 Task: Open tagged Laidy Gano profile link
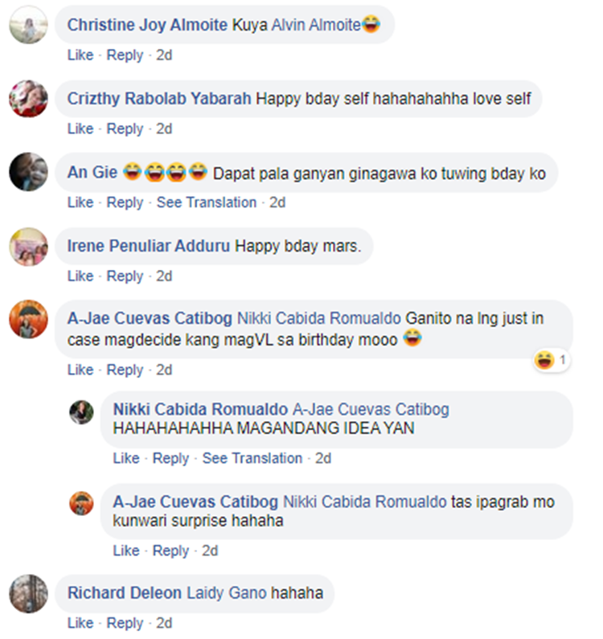[x=226, y=593]
